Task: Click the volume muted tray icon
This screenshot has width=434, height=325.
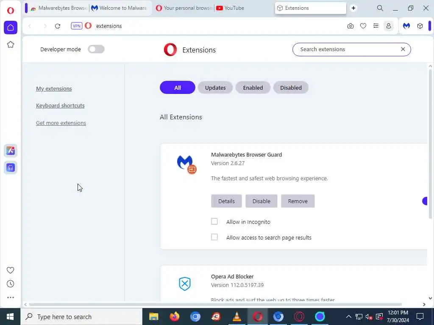Action: click(369, 317)
